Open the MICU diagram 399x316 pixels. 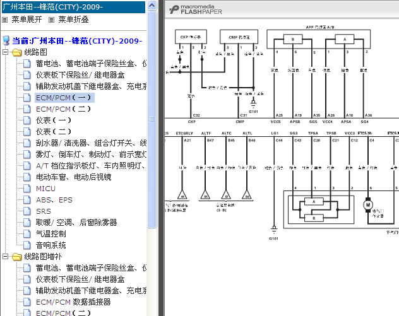click(x=46, y=189)
